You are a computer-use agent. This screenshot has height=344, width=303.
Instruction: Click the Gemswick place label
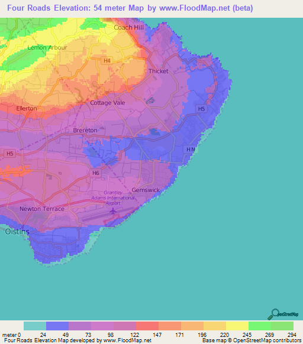146,190
